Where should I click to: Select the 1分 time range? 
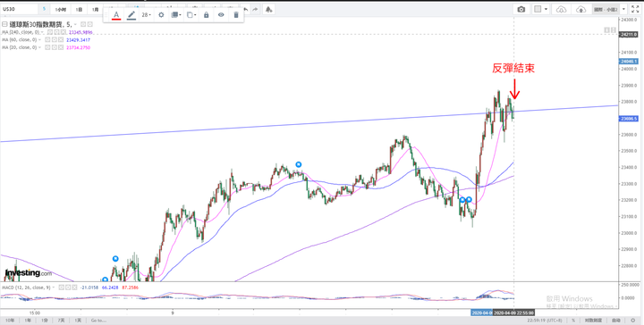pyautogui.click(x=45, y=320)
